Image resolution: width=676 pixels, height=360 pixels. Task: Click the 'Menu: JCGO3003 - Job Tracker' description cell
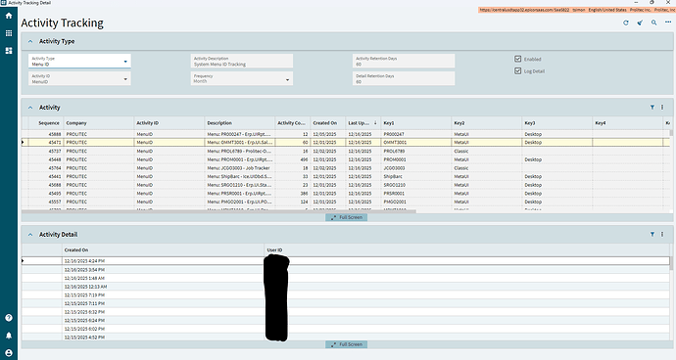240,168
